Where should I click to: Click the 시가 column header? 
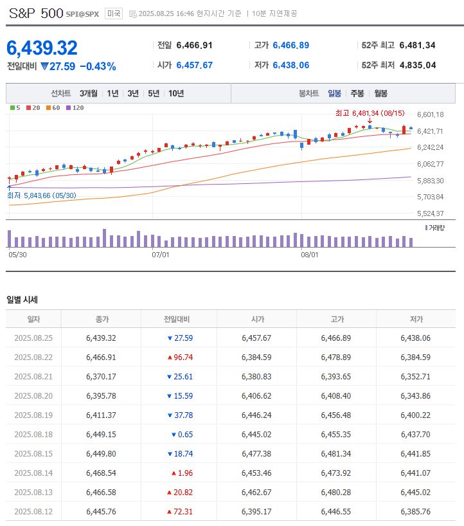point(258,319)
